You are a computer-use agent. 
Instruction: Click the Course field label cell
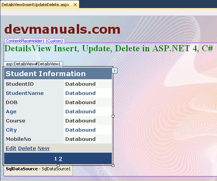coord(34,121)
